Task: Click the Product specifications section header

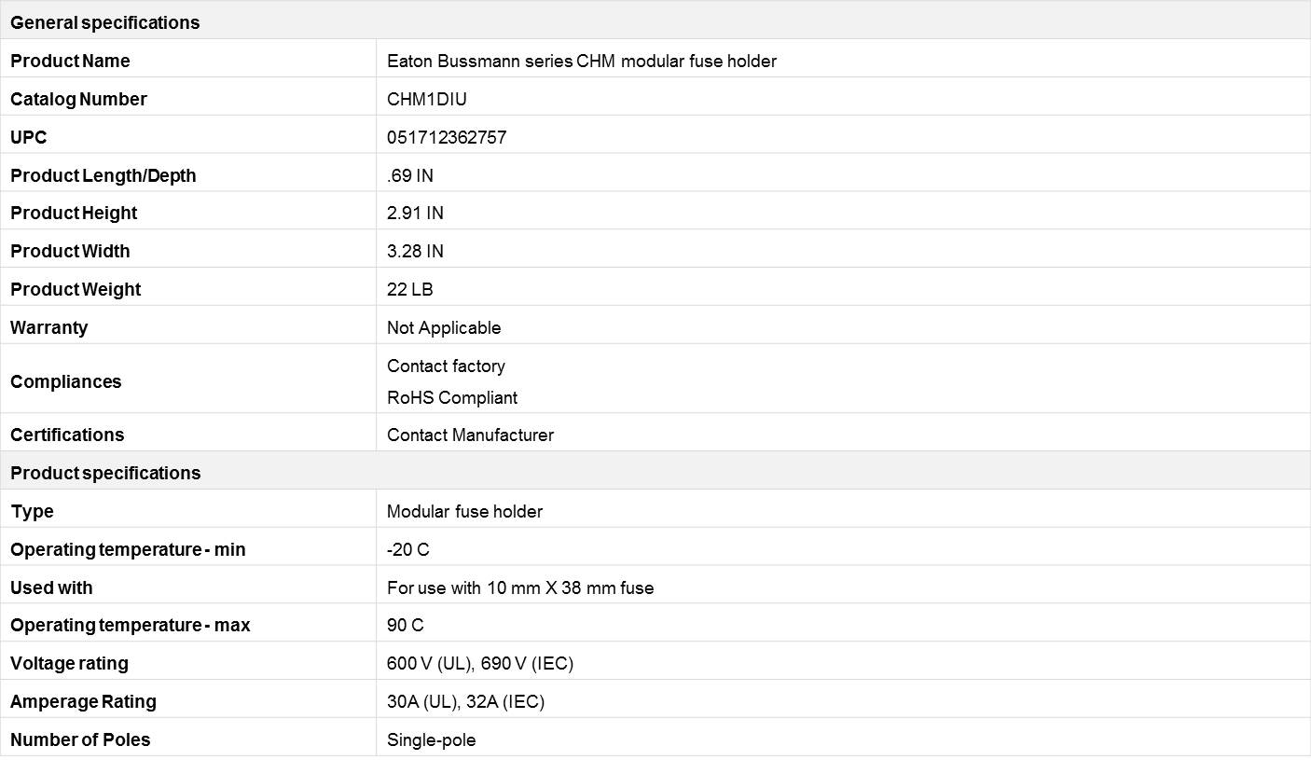Action: click(655, 472)
